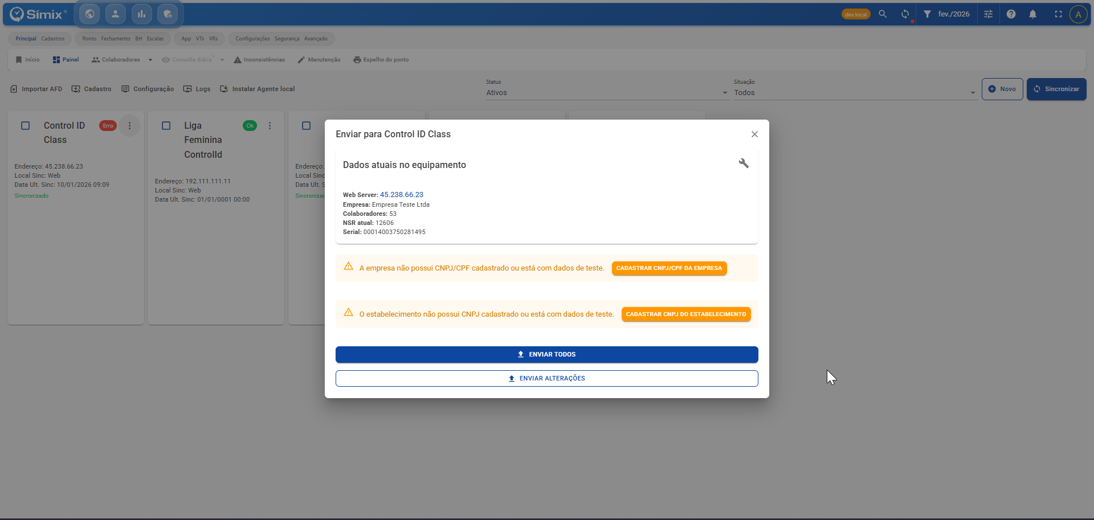Switch to the Fechamento tab
This screenshot has height=520, width=1094.
click(116, 39)
